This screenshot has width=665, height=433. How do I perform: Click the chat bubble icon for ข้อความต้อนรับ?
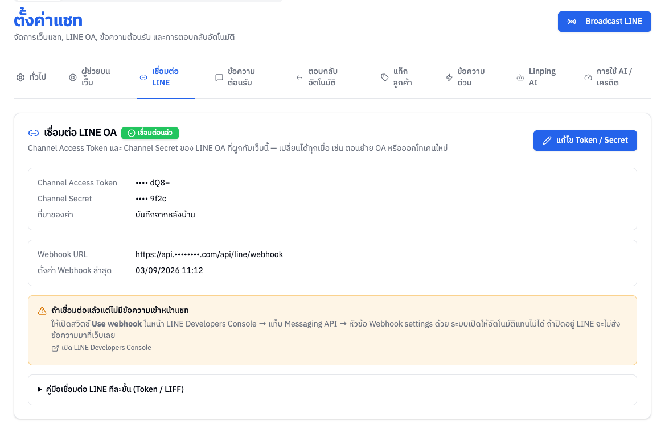pos(219,77)
